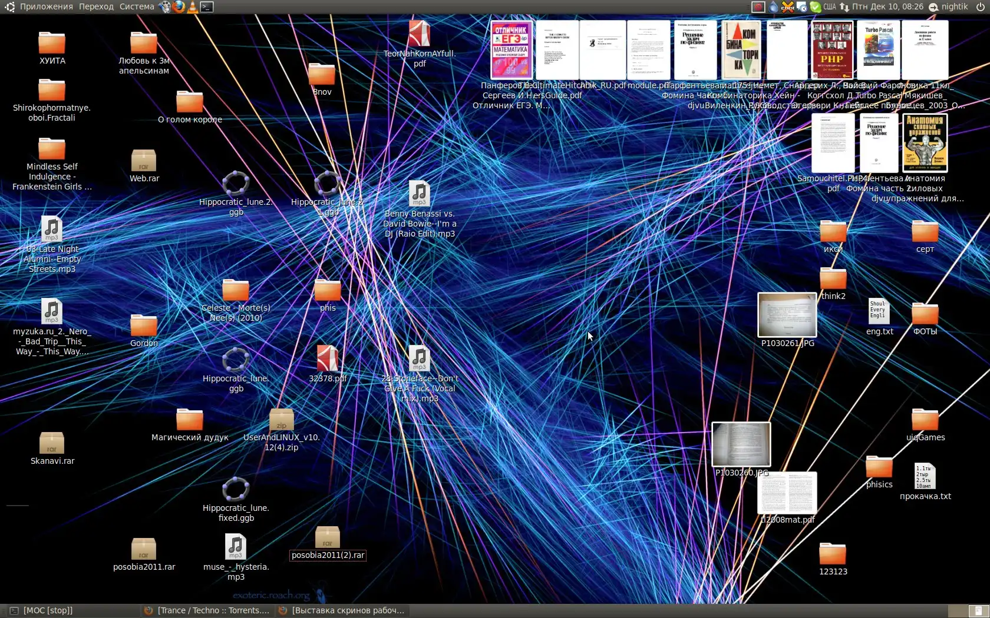Open the date and time calendar
Image resolution: width=990 pixels, height=618 pixels.
tap(887, 7)
